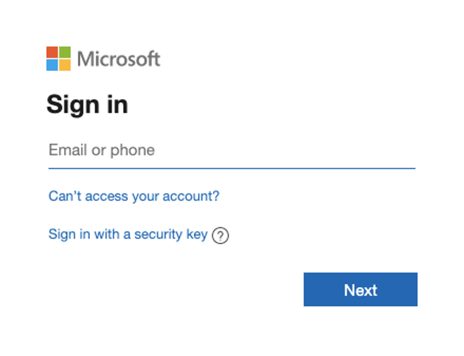Image resolution: width=464 pixels, height=356 pixels.
Task: Click the yellow square in Microsoft logo
Action: (65, 65)
